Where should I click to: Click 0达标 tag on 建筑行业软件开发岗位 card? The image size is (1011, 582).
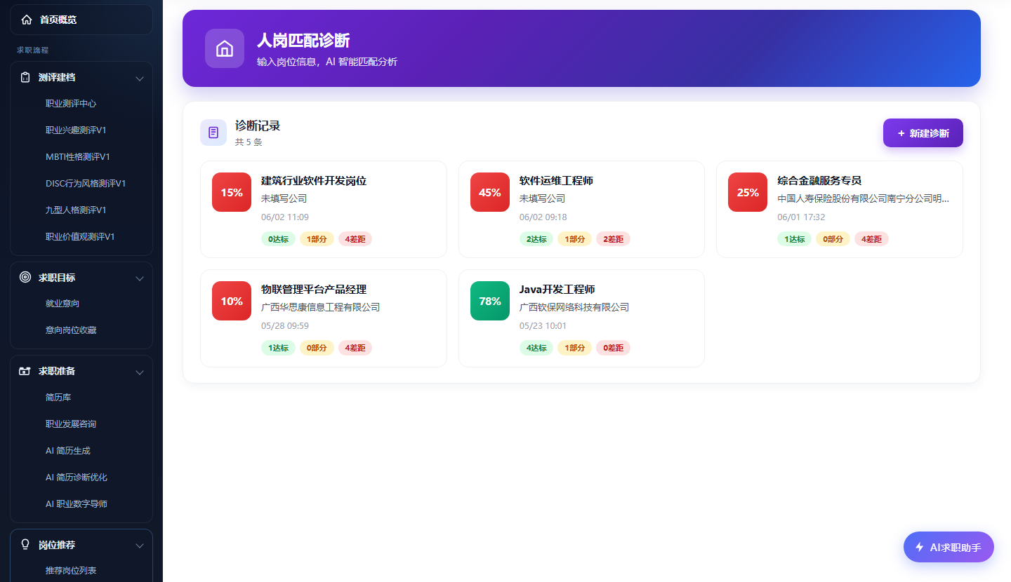278,239
